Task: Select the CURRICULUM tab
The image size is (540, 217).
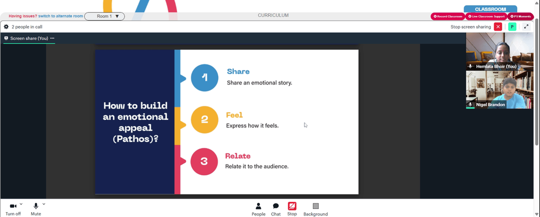Action: 273,16
